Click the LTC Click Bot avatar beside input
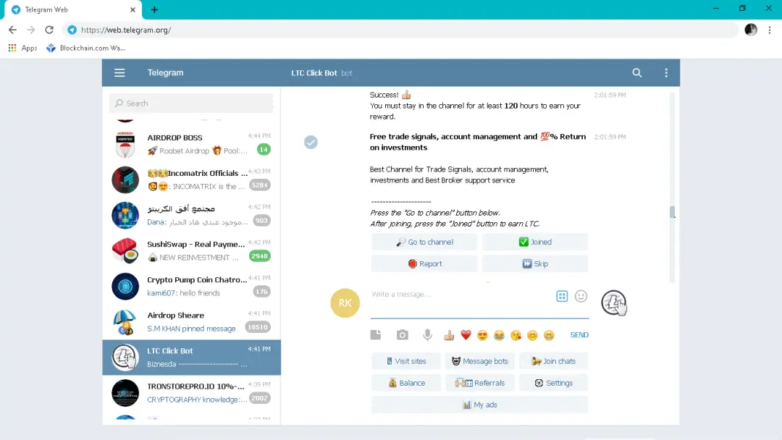The height and width of the screenshot is (440, 782). 614,302
